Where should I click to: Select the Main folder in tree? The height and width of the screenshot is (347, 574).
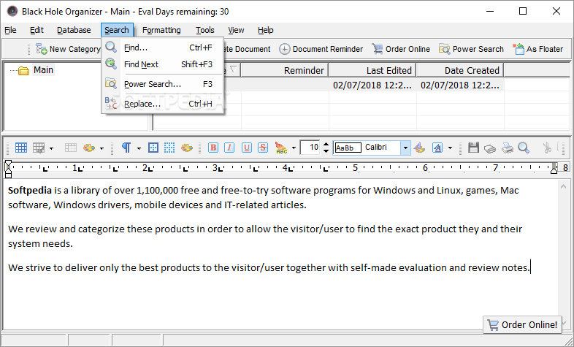[x=43, y=70]
